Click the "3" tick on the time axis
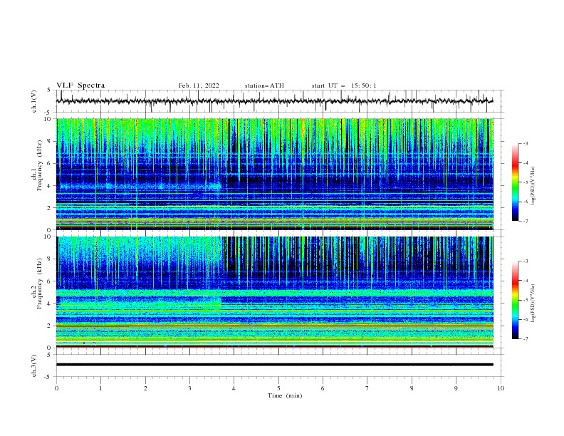This screenshot has width=564, height=436. [189, 388]
